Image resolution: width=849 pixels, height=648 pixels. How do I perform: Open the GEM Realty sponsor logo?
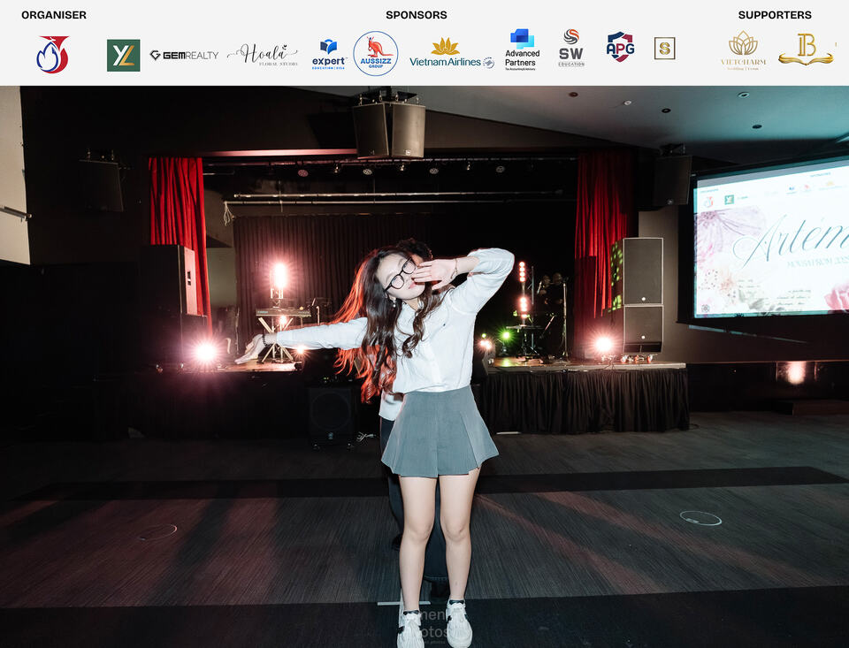[x=184, y=55]
